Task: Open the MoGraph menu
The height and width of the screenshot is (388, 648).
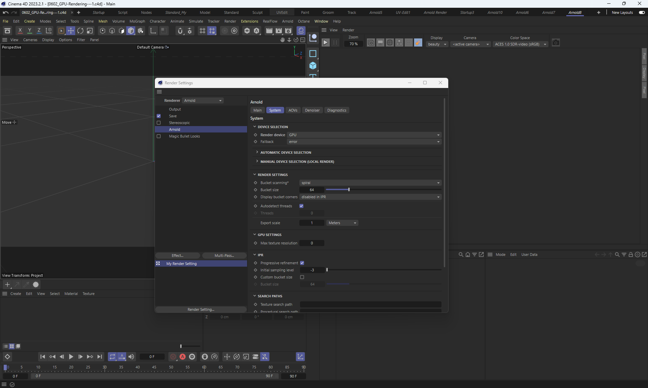Action: [137, 21]
